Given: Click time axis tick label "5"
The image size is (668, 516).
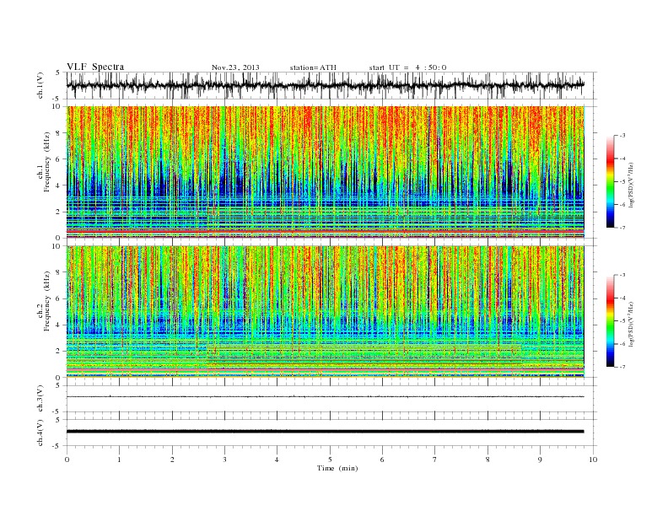Looking at the screenshot, I should pyautogui.click(x=330, y=460).
